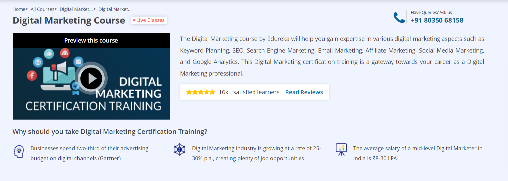
Task: Click the thumbs-up icon in video thumbnail
Action: tap(49, 54)
